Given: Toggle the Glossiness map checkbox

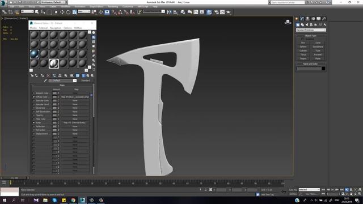Looking at the screenshot, I should point(34,108).
